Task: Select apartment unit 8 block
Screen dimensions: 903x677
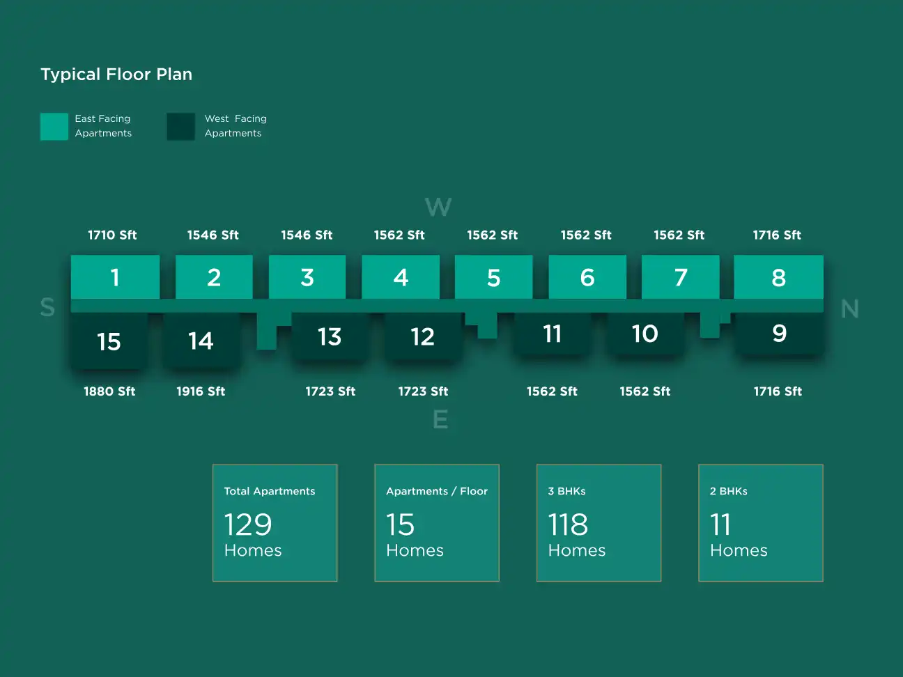Action: click(778, 277)
